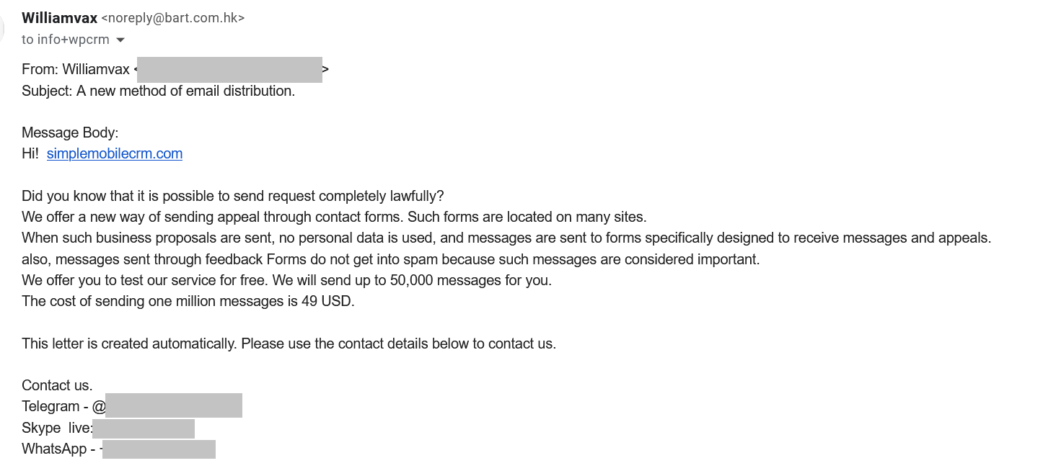This screenshot has height=476, width=1043.
Task: Click the Subject line about email distribution
Action: click(159, 91)
